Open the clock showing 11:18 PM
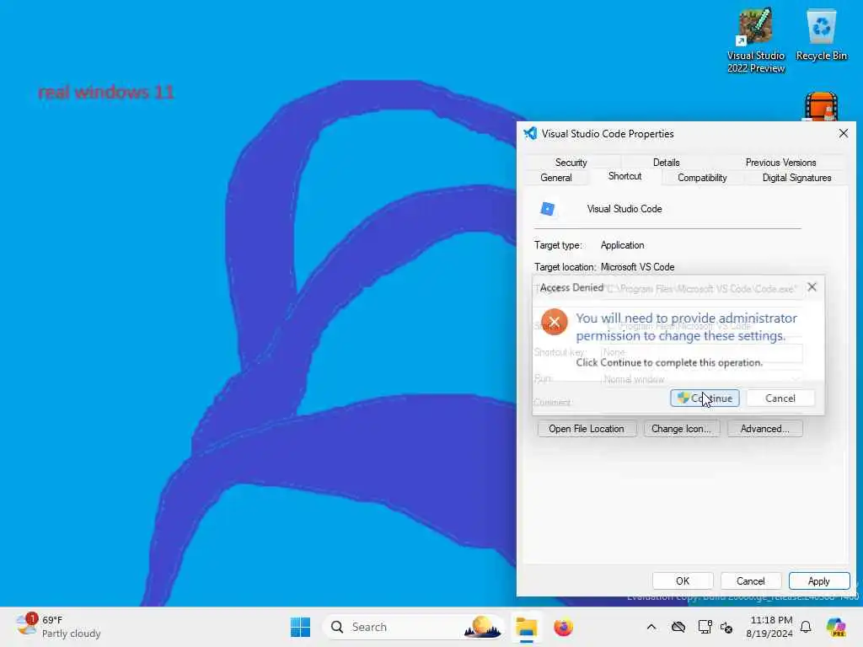The image size is (863, 647). (x=769, y=627)
